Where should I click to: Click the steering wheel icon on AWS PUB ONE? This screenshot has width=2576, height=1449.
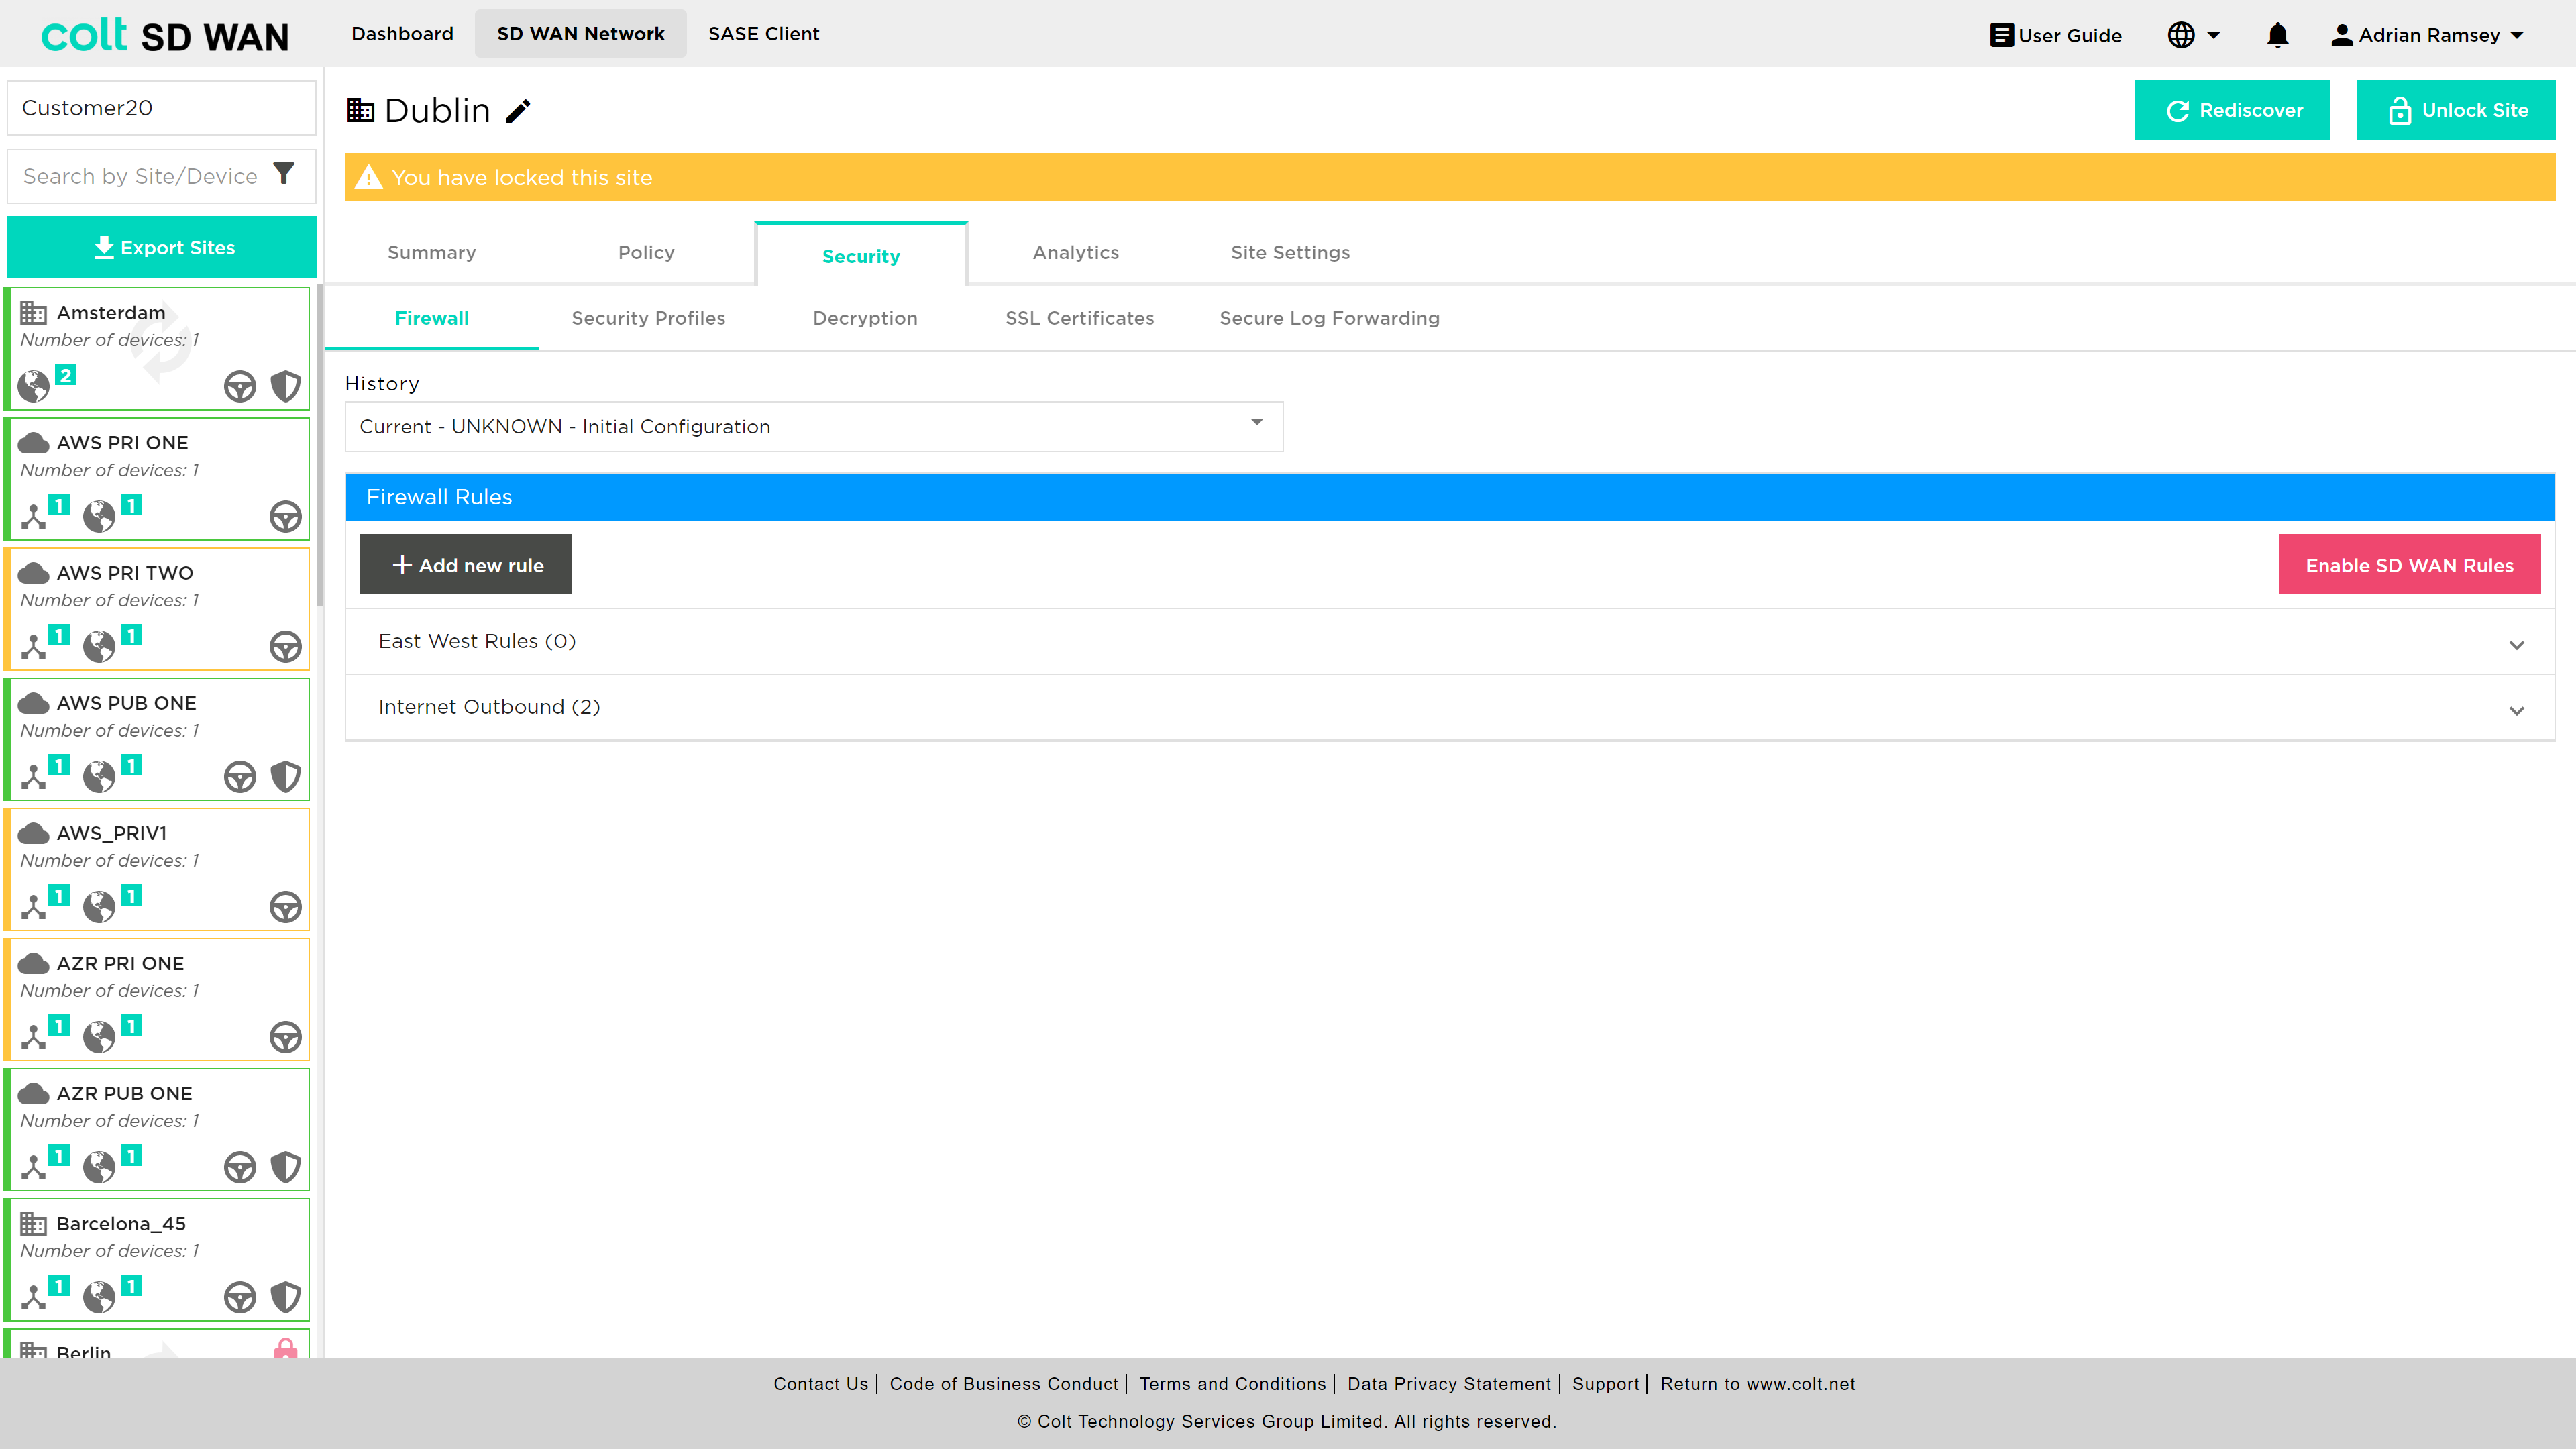pyautogui.click(x=240, y=776)
